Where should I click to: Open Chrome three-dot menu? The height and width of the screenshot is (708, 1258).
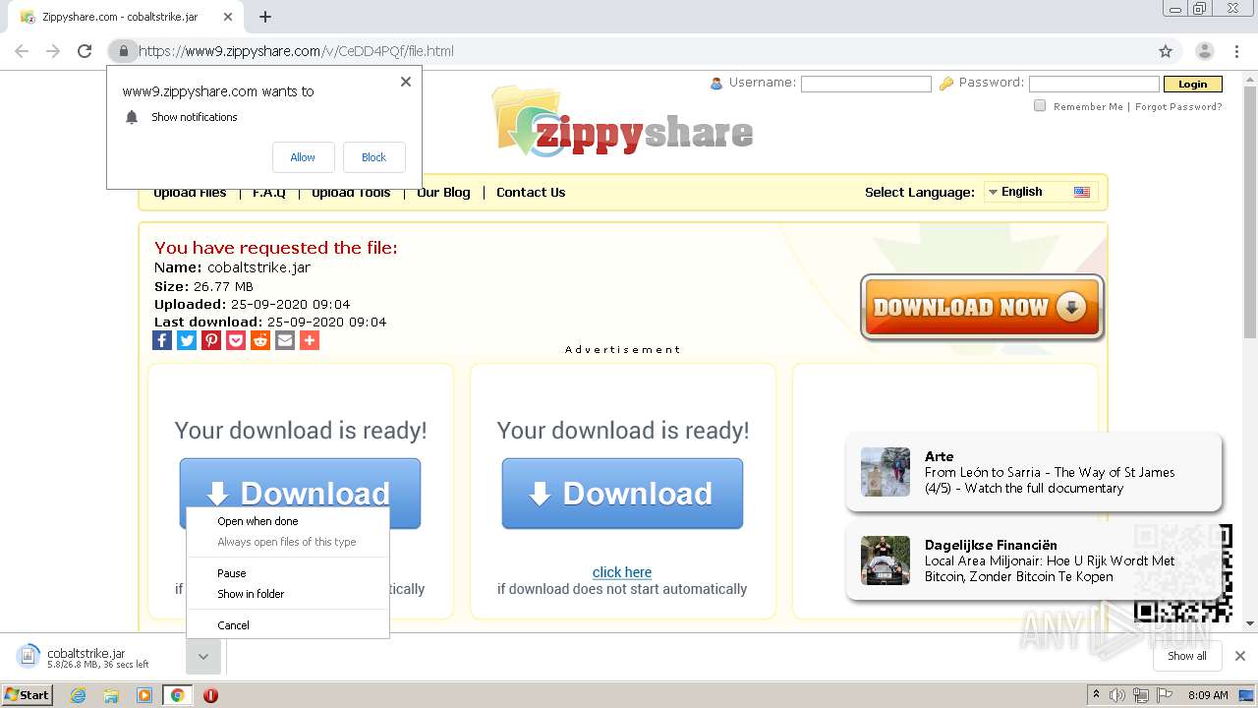(1237, 51)
